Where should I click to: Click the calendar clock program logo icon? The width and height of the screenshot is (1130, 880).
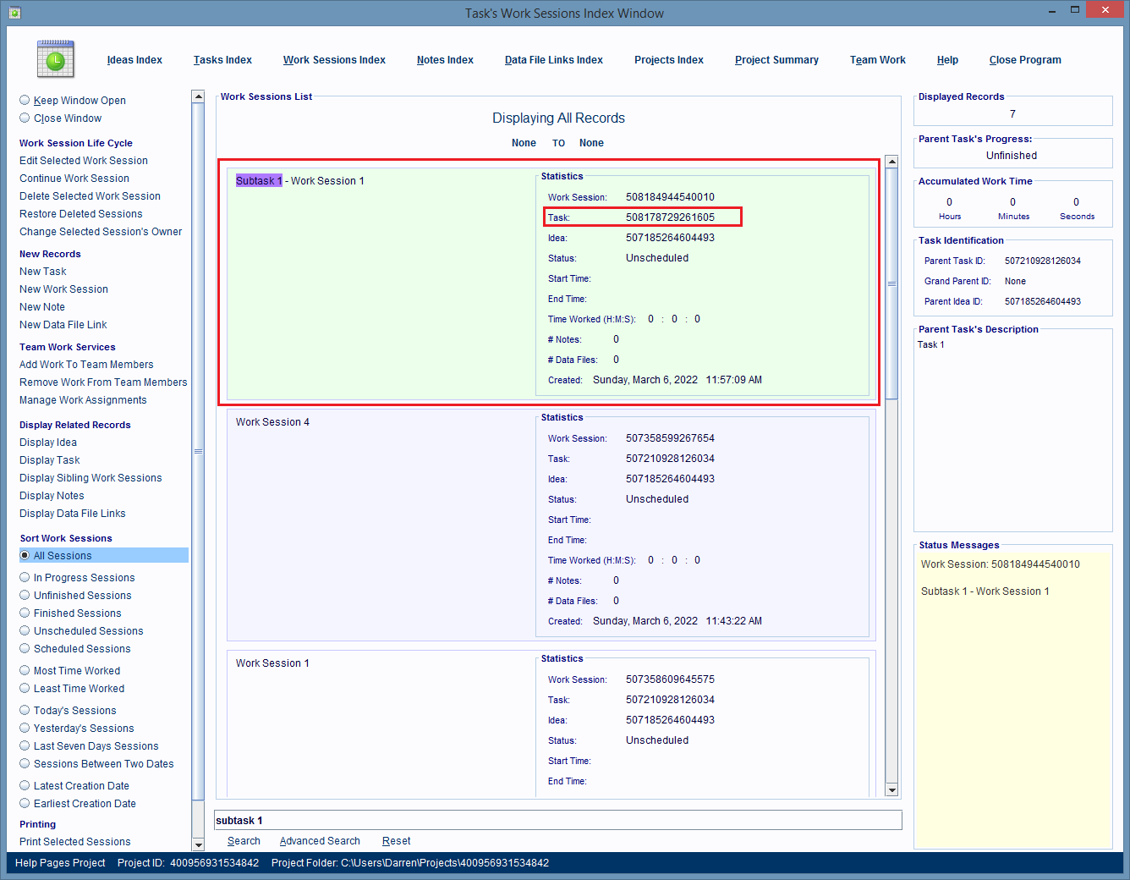56,59
